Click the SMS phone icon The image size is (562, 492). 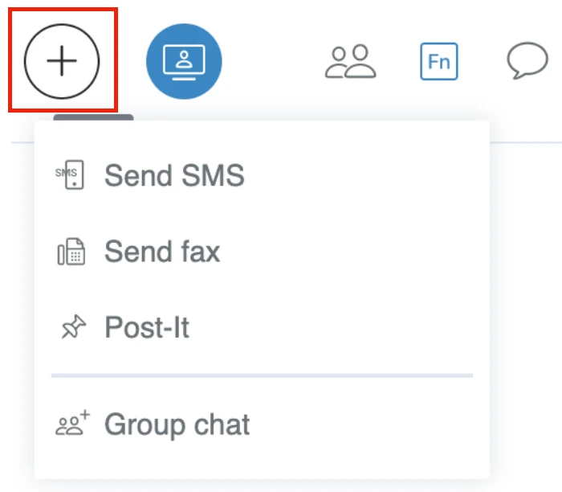pos(71,174)
